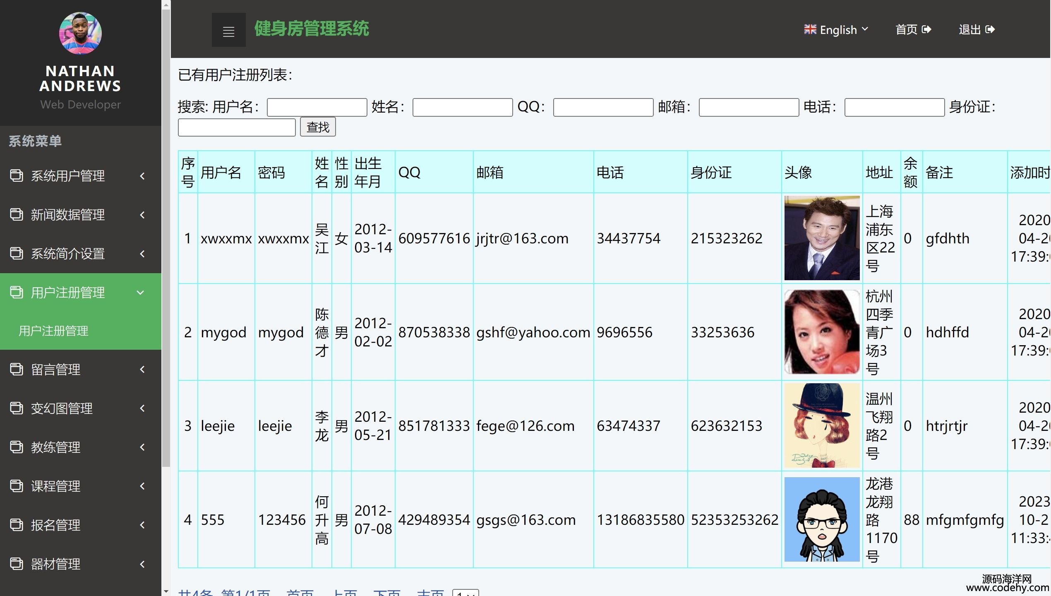This screenshot has width=1051, height=596.
Task: Click the 首页 exit icon
Action: coord(927,29)
